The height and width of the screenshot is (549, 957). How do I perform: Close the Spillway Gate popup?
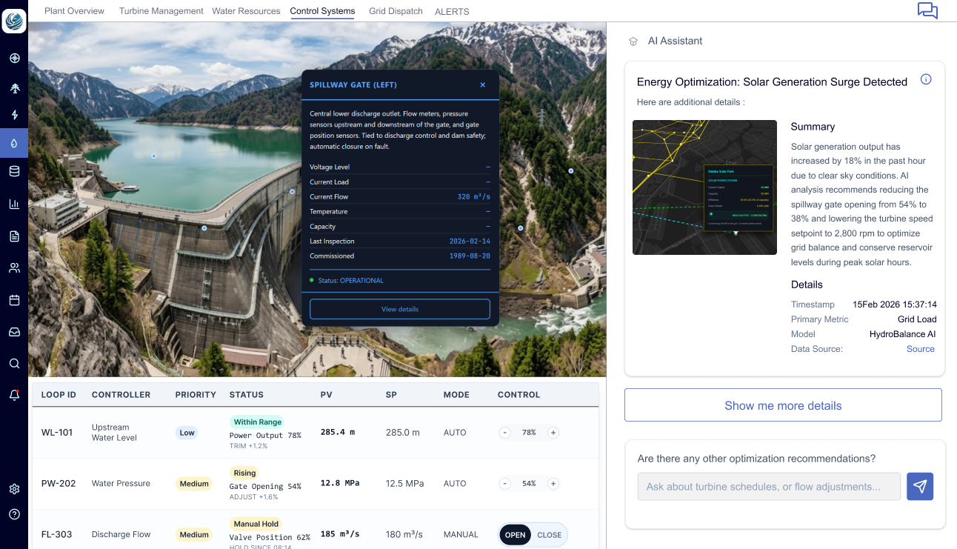click(483, 85)
